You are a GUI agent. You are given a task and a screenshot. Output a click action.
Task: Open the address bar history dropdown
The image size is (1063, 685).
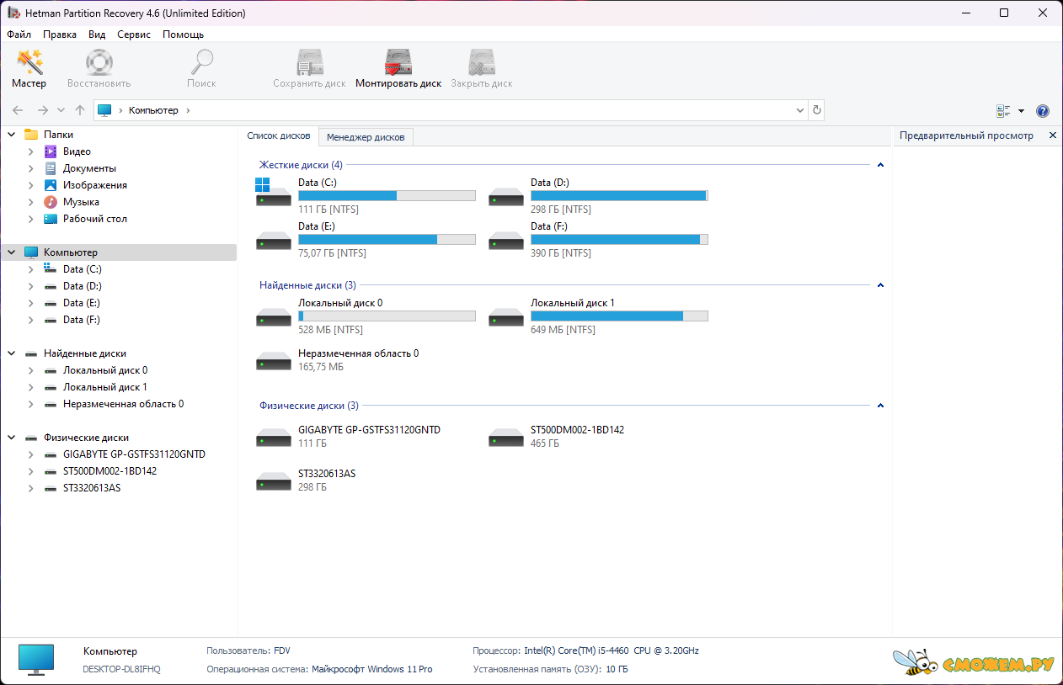tap(800, 110)
